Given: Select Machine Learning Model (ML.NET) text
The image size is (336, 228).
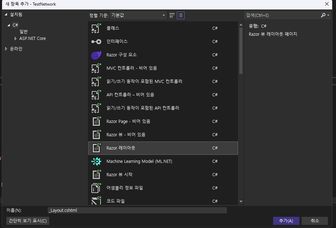Looking at the screenshot, I should click(139, 161).
